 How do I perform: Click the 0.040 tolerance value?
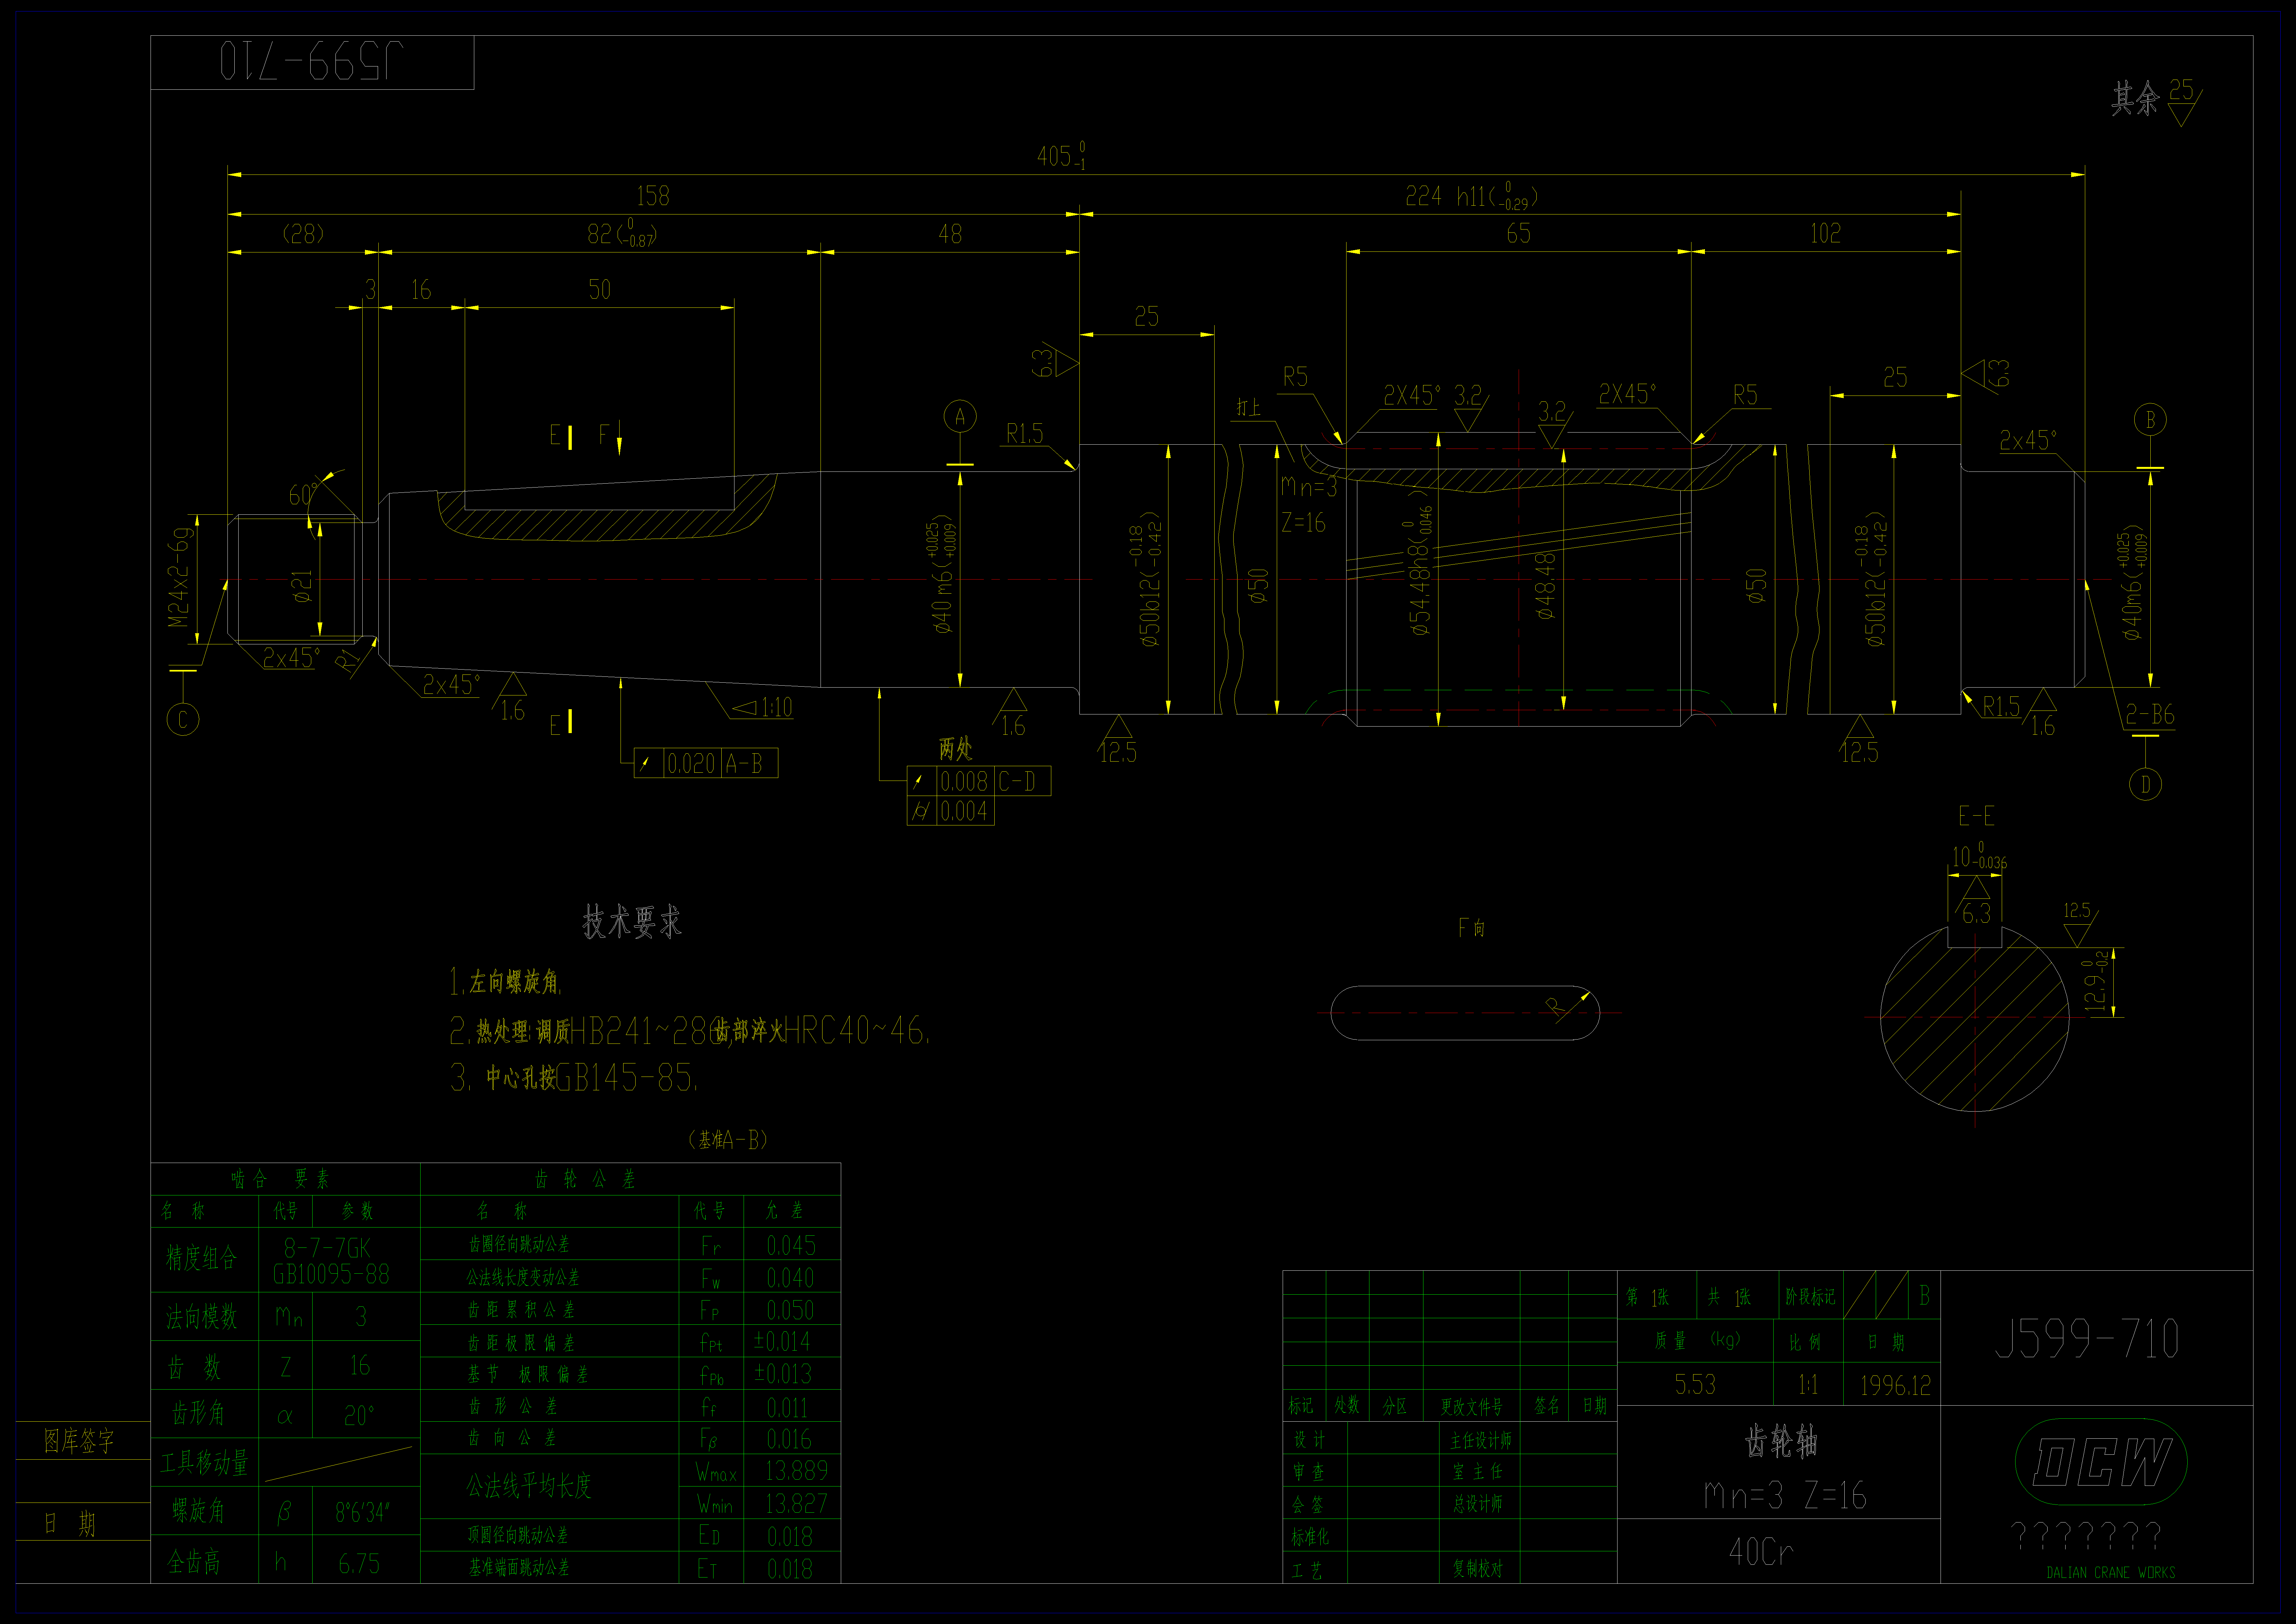[790, 1278]
